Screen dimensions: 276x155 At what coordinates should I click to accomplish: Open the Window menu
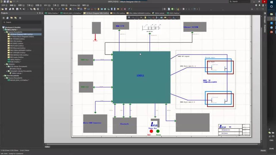tap(75, 5)
